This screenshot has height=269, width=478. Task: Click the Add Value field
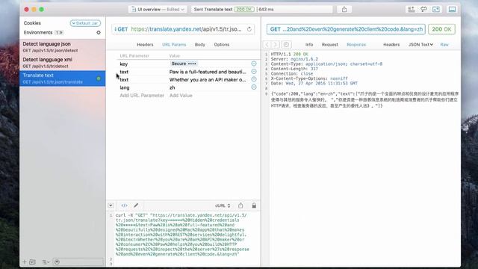coord(181,96)
